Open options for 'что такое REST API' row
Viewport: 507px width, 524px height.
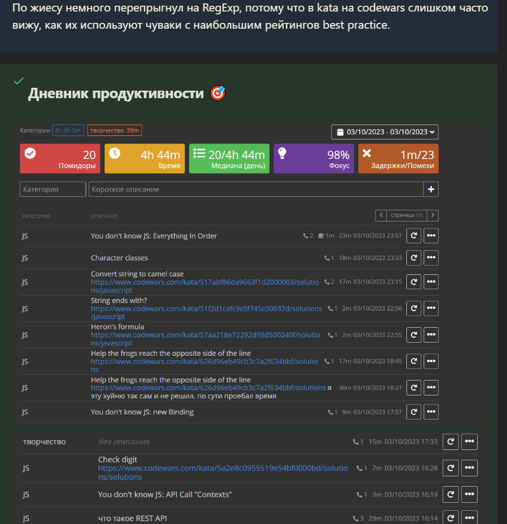click(470, 518)
